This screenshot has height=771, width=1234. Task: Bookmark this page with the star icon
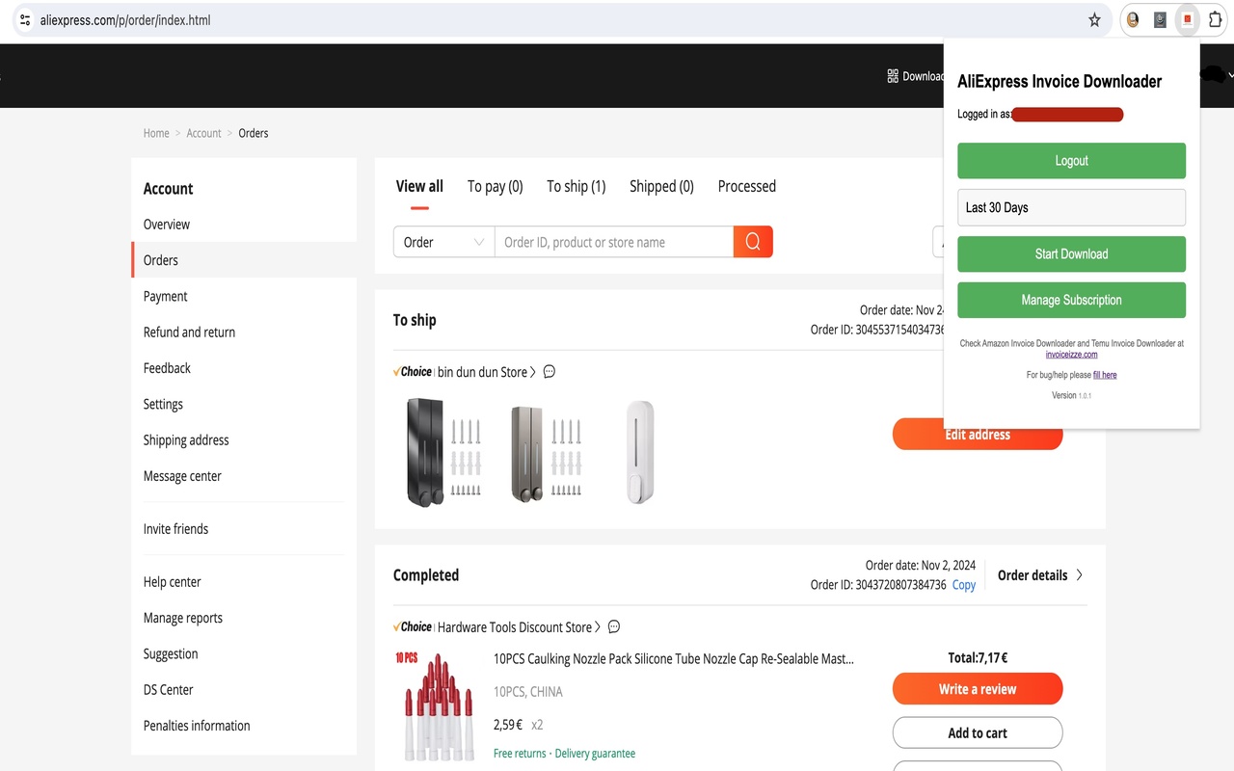pos(1094,19)
